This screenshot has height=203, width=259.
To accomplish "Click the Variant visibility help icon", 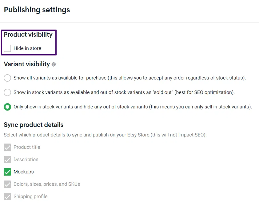I will pos(54,64).
